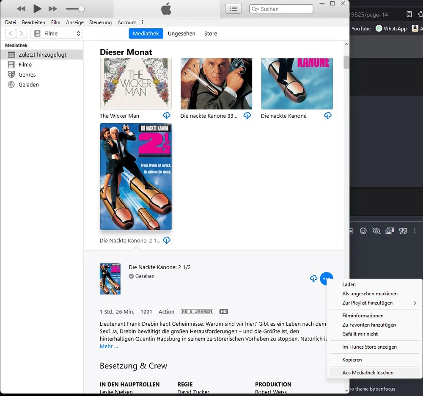This screenshot has height=396, width=423.
Task: Switch to the Mediathek tab
Action: point(146,33)
